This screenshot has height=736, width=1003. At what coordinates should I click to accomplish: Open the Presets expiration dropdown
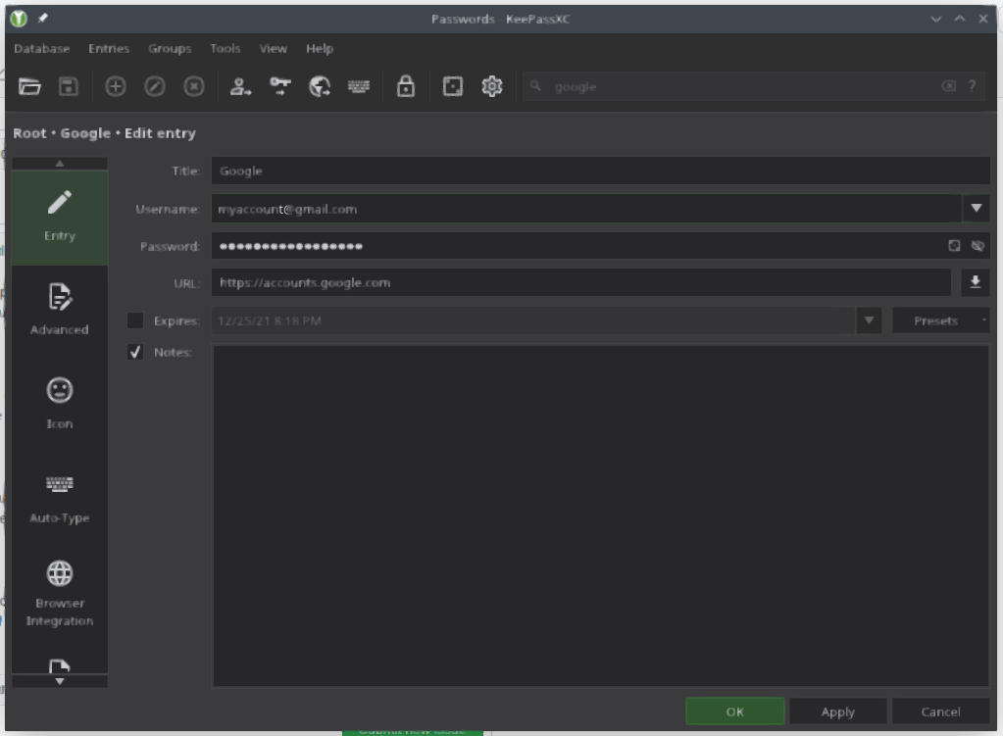(940, 320)
